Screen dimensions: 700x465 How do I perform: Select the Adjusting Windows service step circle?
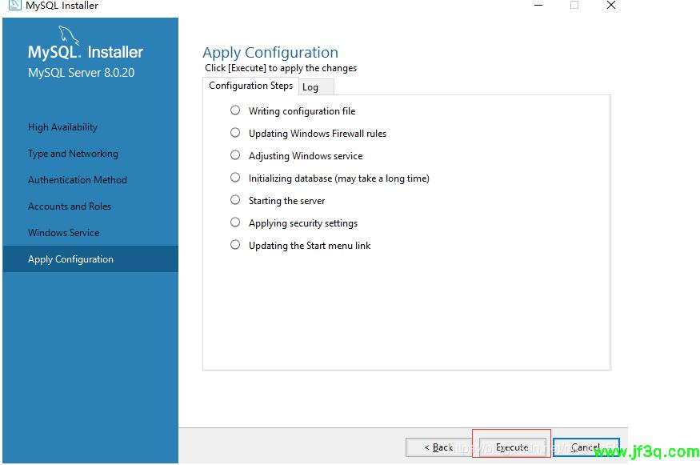(235, 155)
